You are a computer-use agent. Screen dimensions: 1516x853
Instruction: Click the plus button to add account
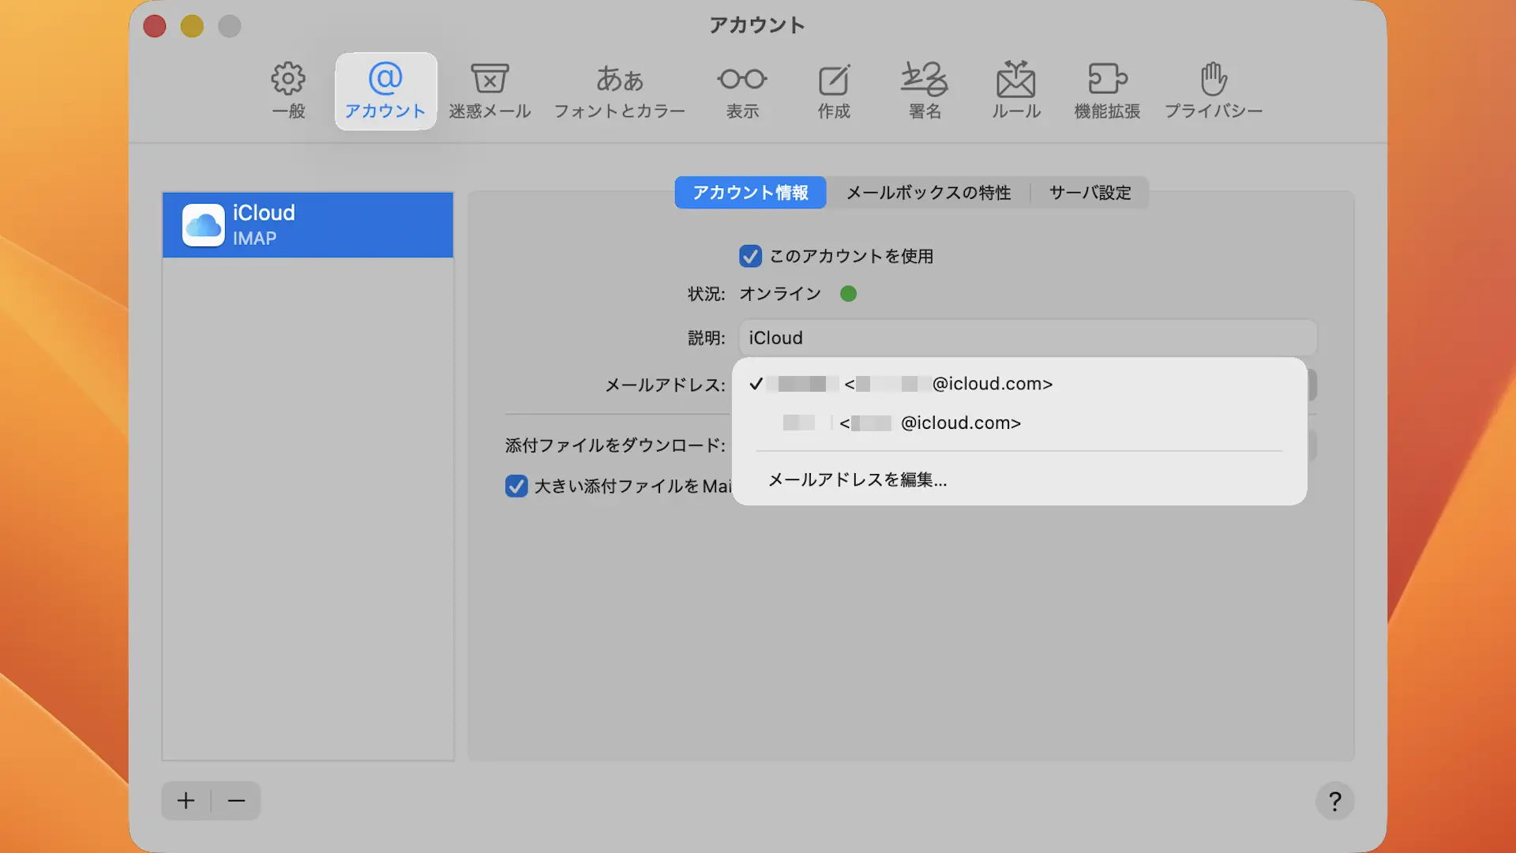click(186, 801)
